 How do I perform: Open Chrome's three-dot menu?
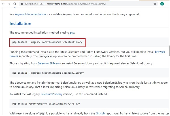pyautogui.click(x=167, y=4)
